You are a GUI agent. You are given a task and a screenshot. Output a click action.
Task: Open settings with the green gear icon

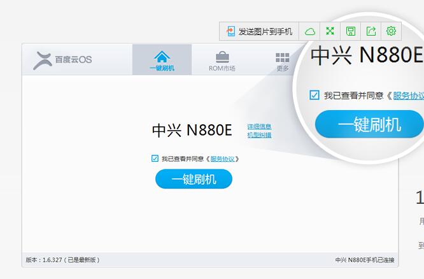coord(391,31)
